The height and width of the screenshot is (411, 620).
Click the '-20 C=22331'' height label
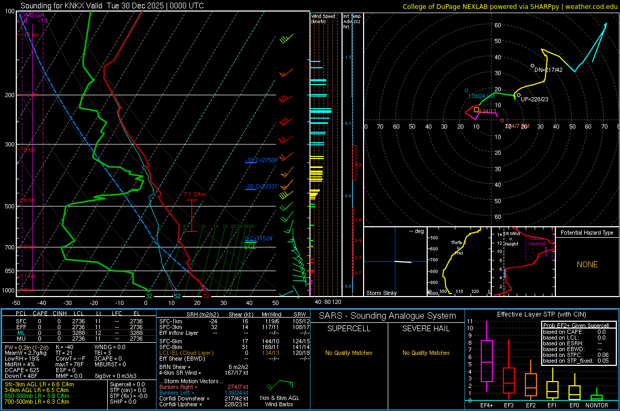261,186
